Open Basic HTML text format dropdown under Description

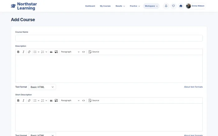click(42, 87)
